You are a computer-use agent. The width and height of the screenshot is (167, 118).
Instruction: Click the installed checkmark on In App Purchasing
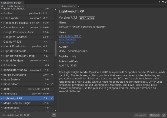coord(52,75)
